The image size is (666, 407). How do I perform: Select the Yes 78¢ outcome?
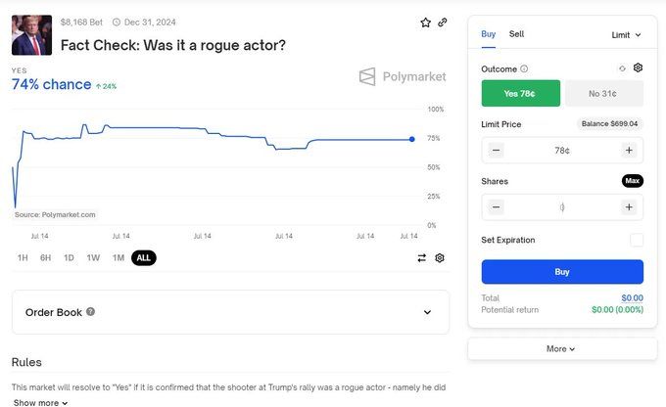click(521, 93)
